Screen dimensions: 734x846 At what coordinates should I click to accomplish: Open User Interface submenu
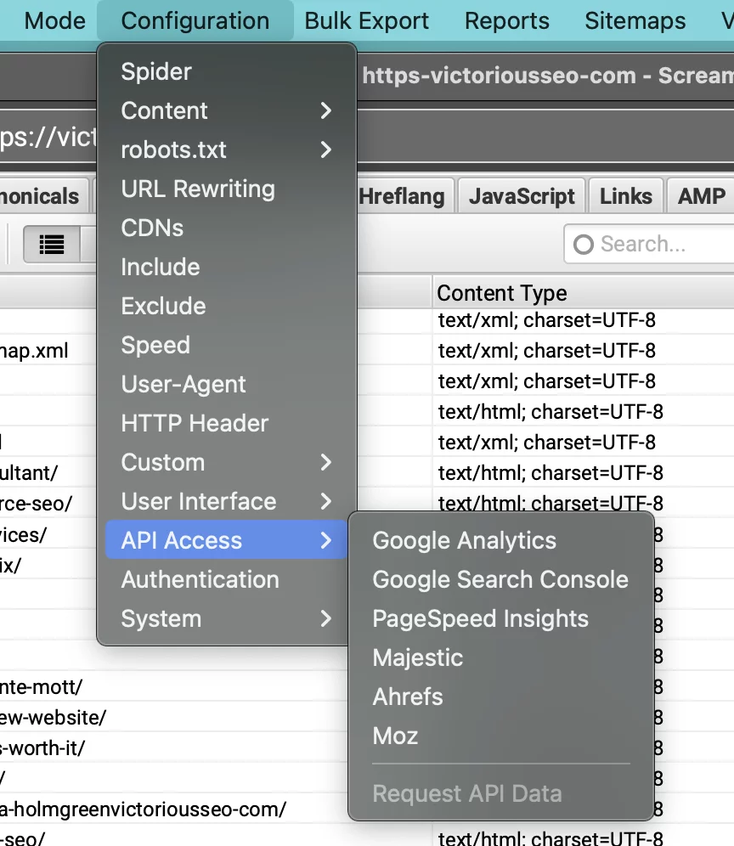coord(227,501)
